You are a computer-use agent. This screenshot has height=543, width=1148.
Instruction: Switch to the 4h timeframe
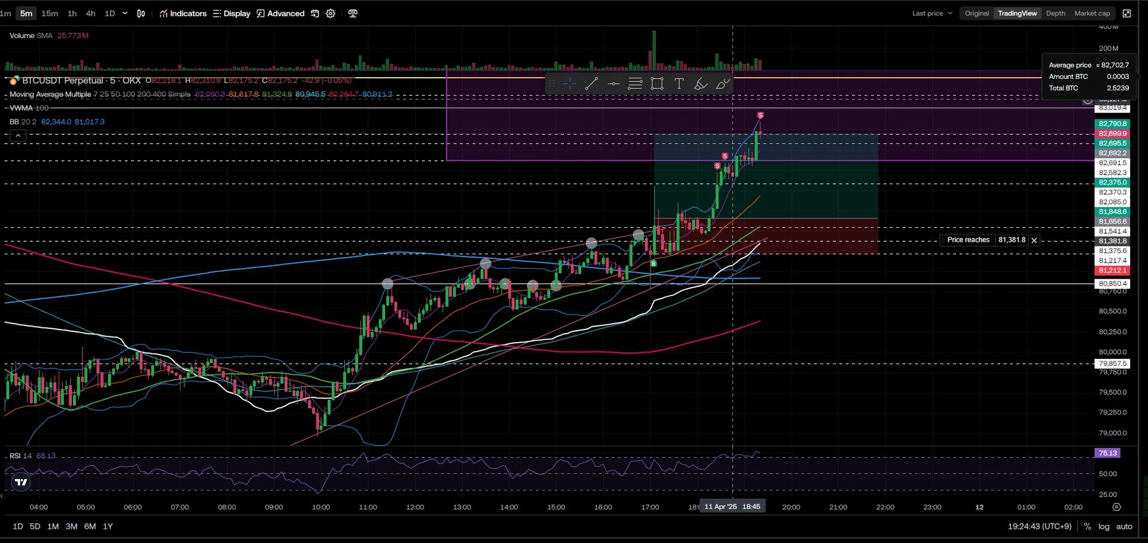click(91, 13)
